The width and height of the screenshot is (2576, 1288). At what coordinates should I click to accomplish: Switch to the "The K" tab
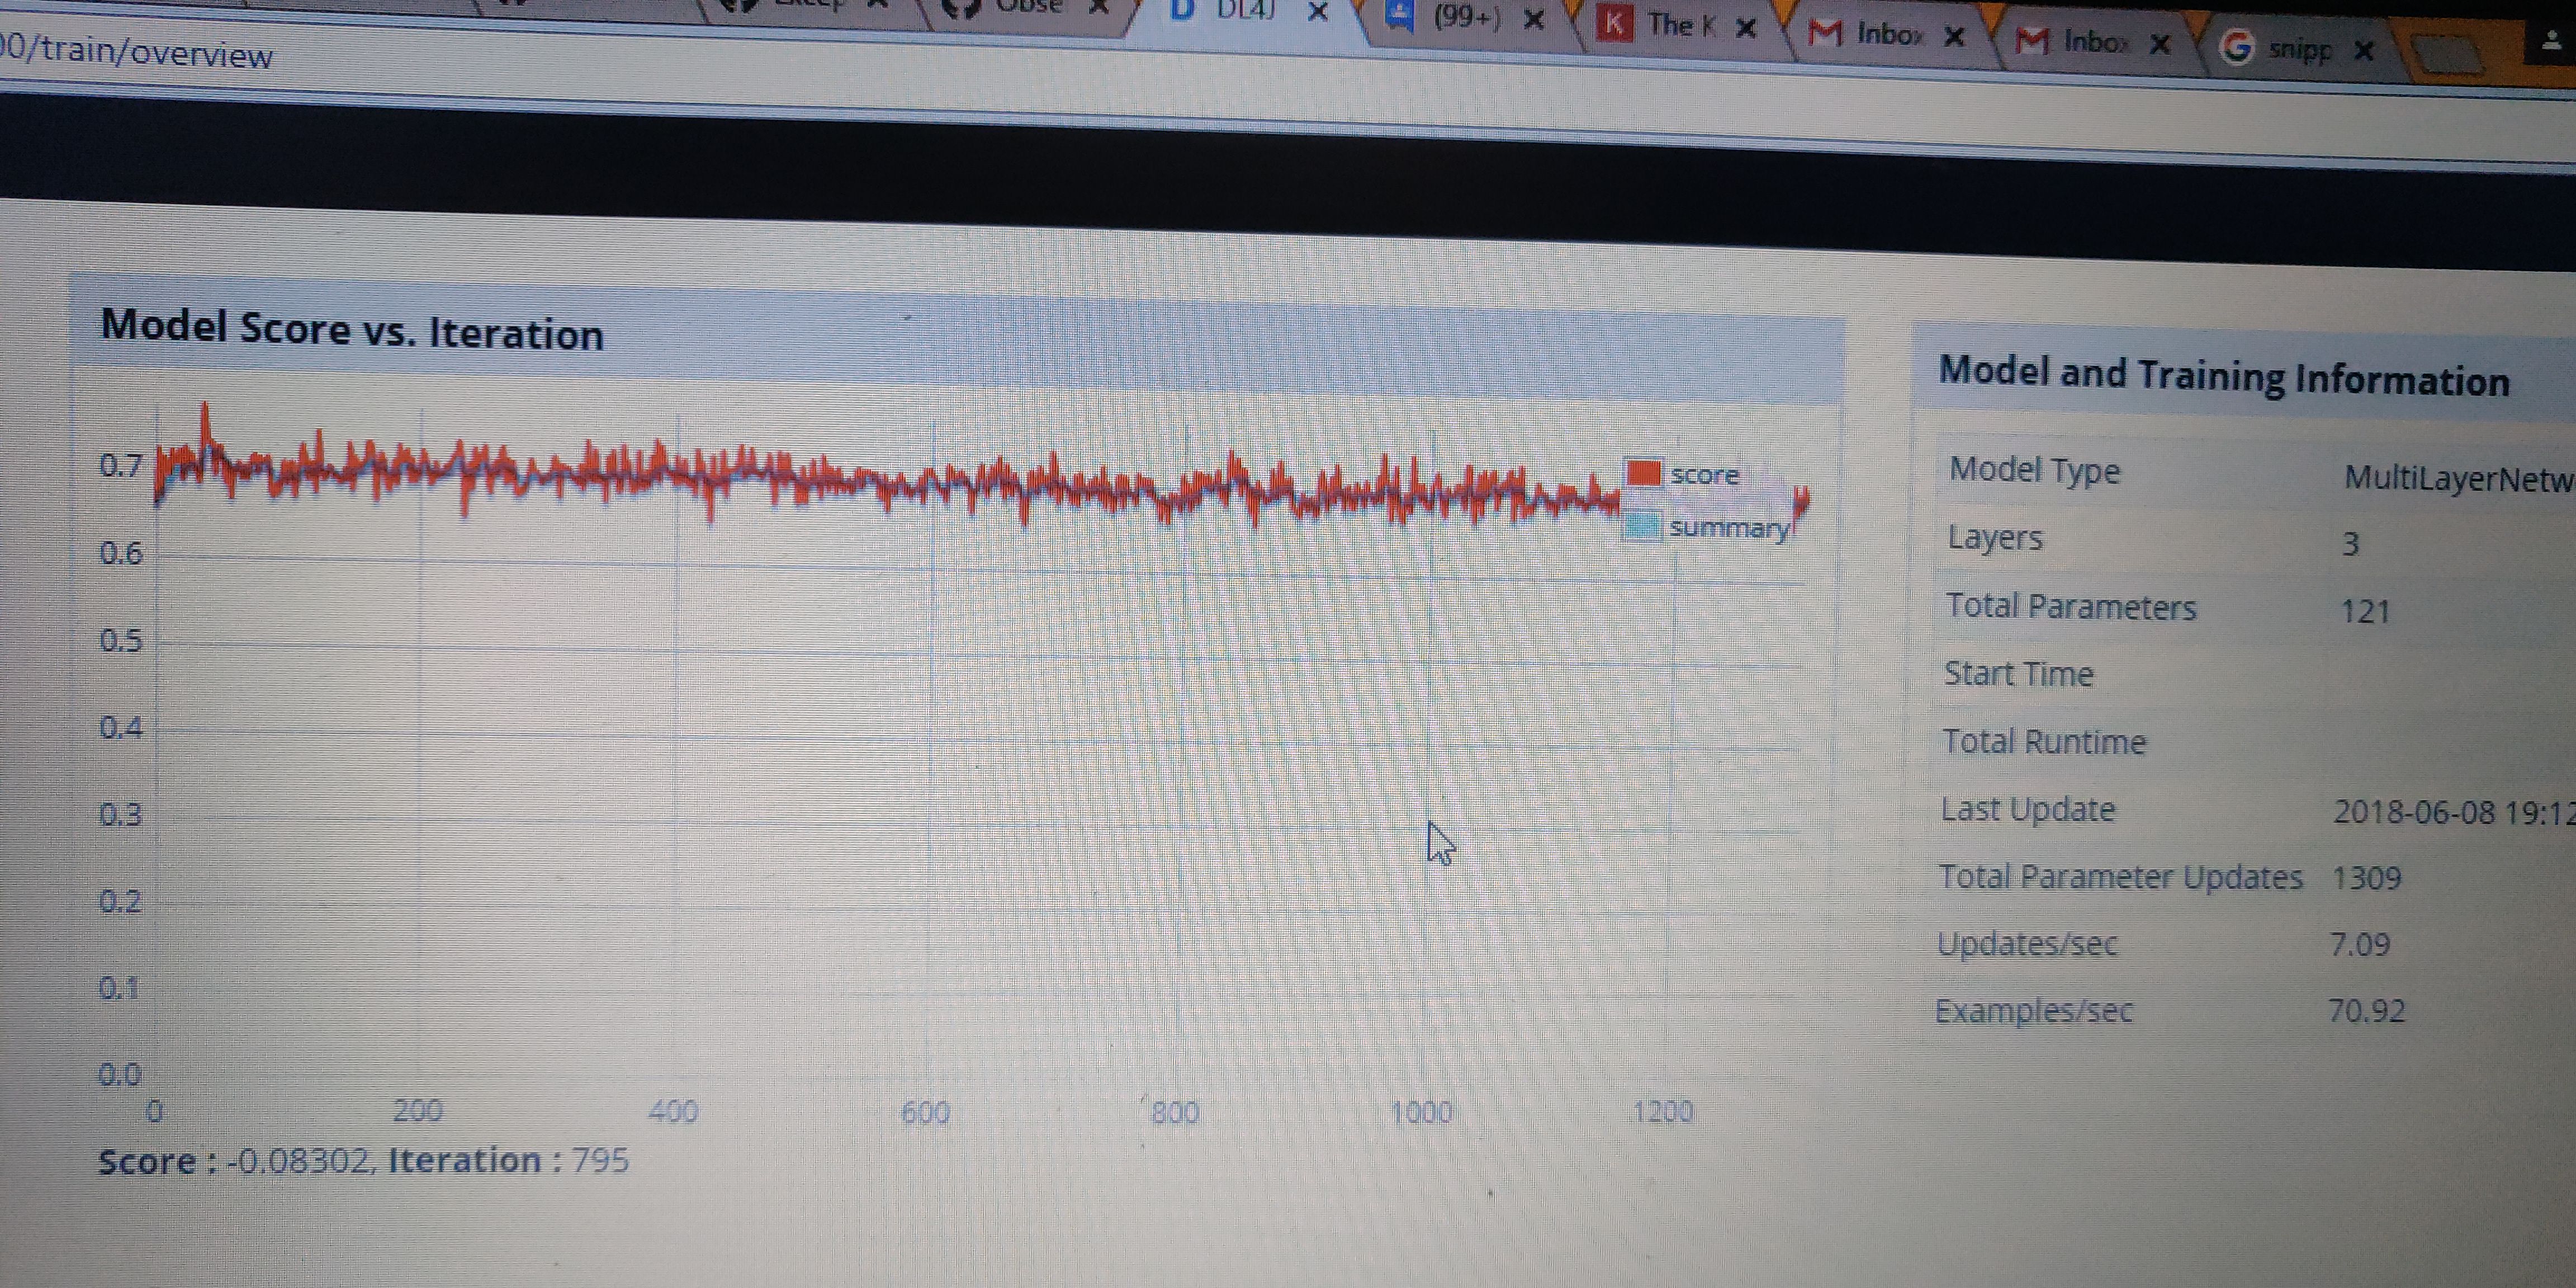pos(1680,25)
